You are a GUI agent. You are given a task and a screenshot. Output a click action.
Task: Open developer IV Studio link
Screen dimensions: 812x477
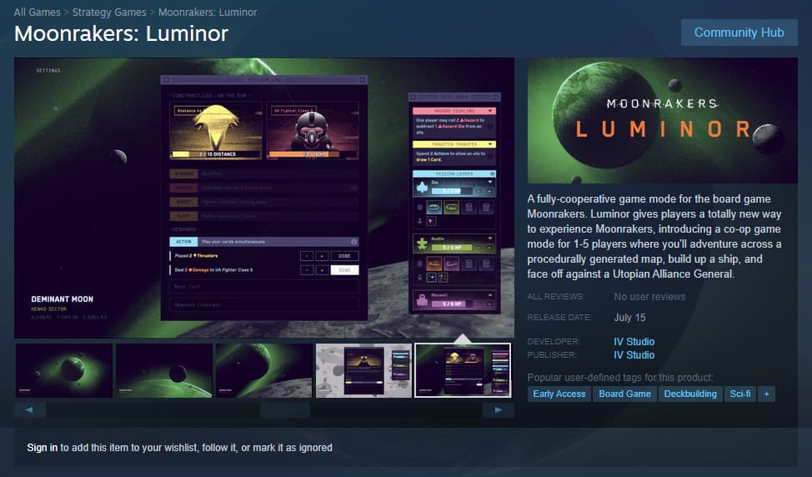(634, 342)
